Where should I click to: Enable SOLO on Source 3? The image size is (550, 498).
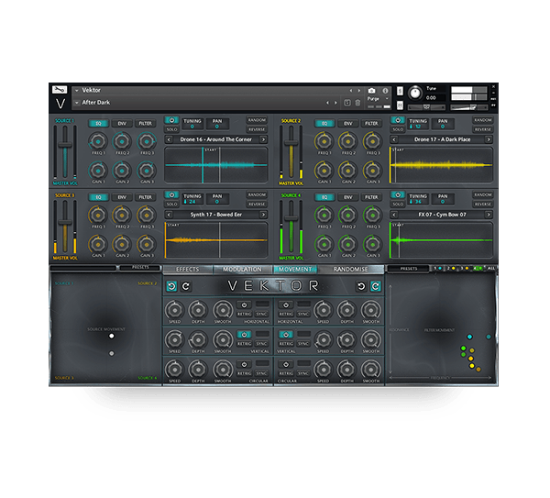[171, 205]
